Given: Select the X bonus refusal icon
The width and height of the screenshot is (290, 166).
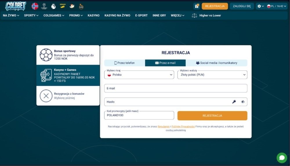Looking at the screenshot, I should pyautogui.click(x=46, y=96).
